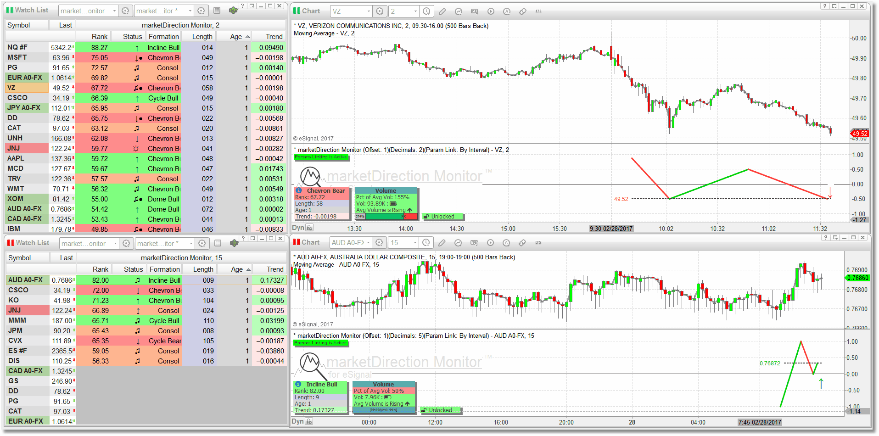Click the GET icon in AUD A0-FX chart
The image size is (879, 436).
[474, 243]
